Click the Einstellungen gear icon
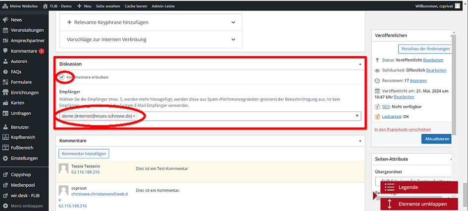The height and width of the screenshot is (211, 468). [5, 158]
